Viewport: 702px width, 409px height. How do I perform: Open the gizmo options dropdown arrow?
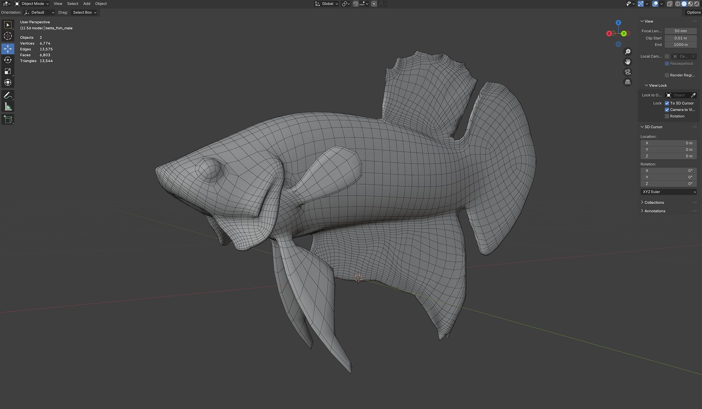647,4
